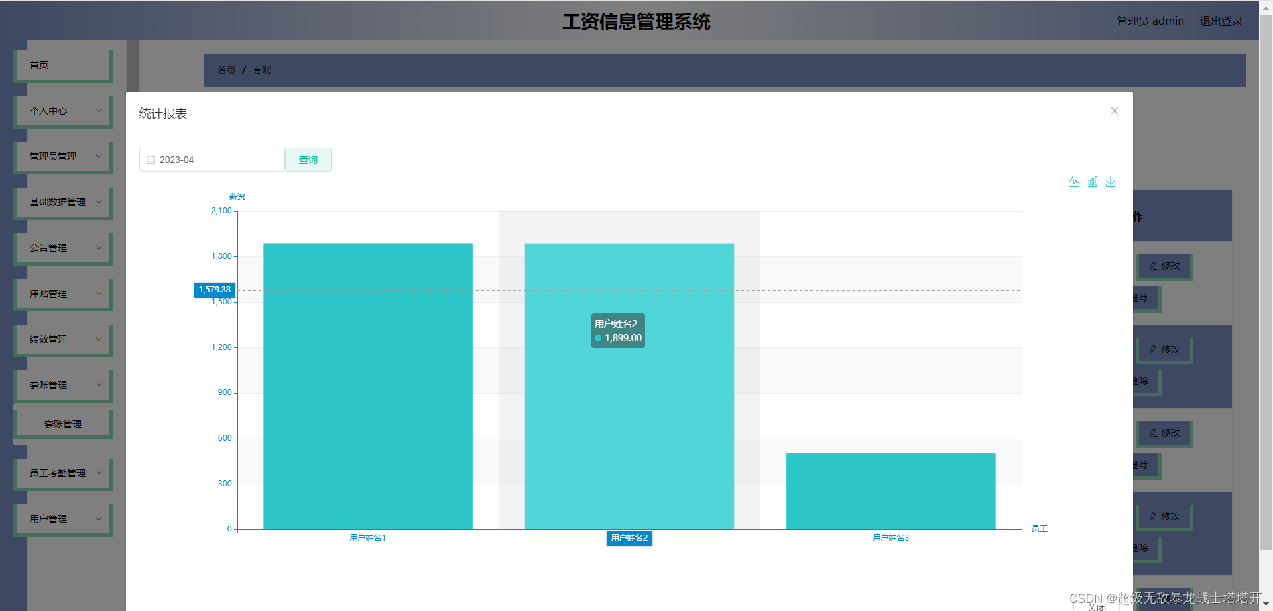Viewport: 1273px width, 611px height.
Task: Click the 查询 button
Action: [x=308, y=160]
